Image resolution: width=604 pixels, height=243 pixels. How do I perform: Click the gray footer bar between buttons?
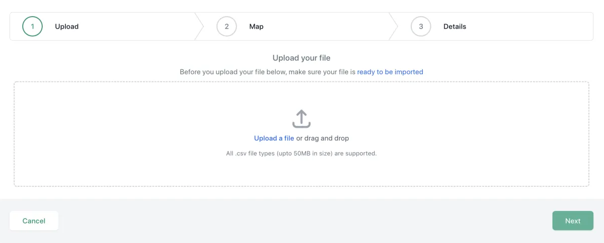click(x=305, y=221)
